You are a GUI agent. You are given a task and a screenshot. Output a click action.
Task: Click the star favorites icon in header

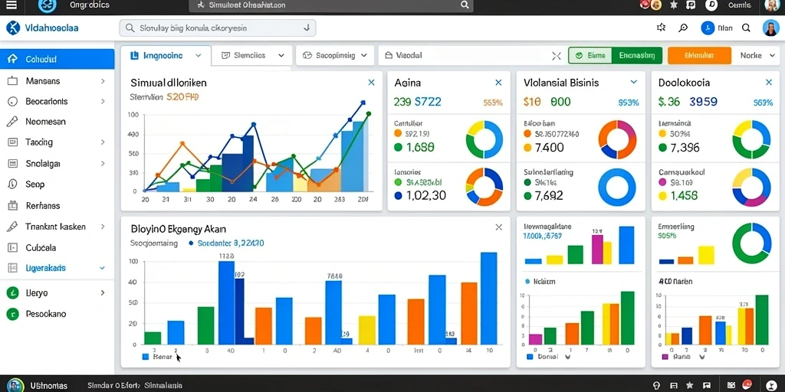click(x=661, y=28)
